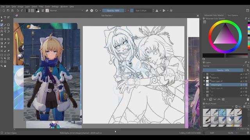
Task: Select the blue marker brush preset thumbnail
Action: point(222,120)
